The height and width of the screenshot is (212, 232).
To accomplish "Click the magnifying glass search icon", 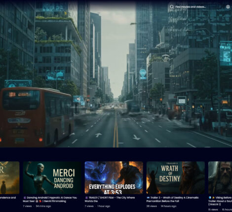I will click(x=172, y=7).
